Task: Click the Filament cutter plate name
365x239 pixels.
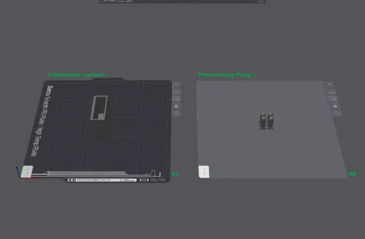Action: (x=76, y=75)
